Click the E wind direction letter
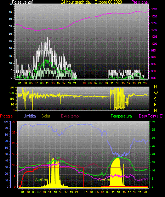 pyautogui.click(x=155, y=105)
